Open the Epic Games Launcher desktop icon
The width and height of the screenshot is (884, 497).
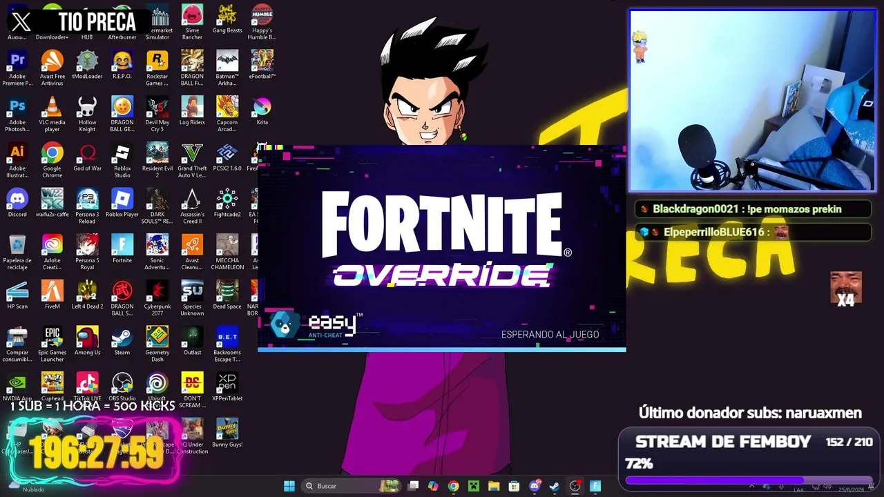[x=52, y=344]
